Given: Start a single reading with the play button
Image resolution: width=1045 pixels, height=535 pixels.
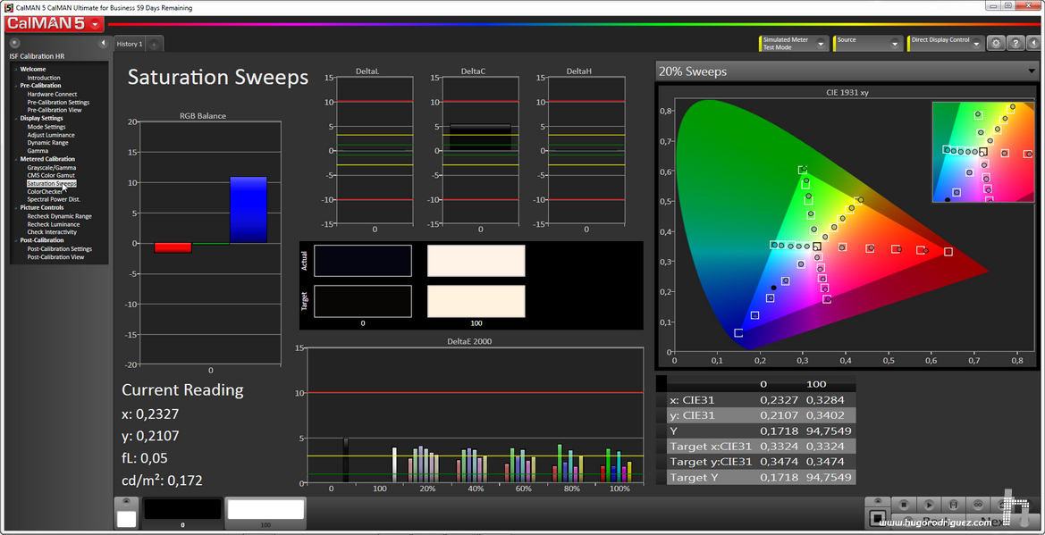Looking at the screenshot, I should (929, 505).
